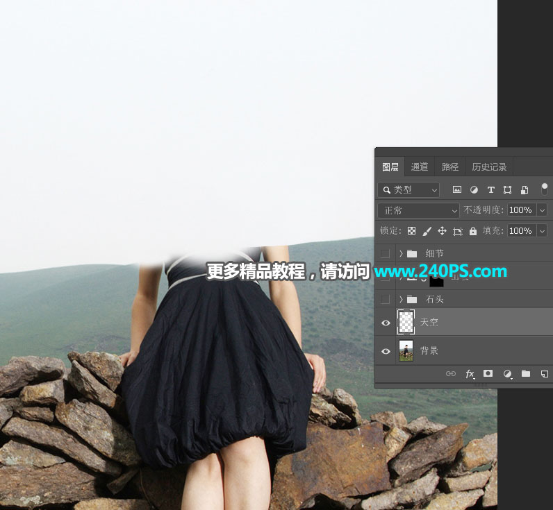The width and height of the screenshot is (553, 510).
Task: Add a layer mask button
Action: click(x=488, y=373)
